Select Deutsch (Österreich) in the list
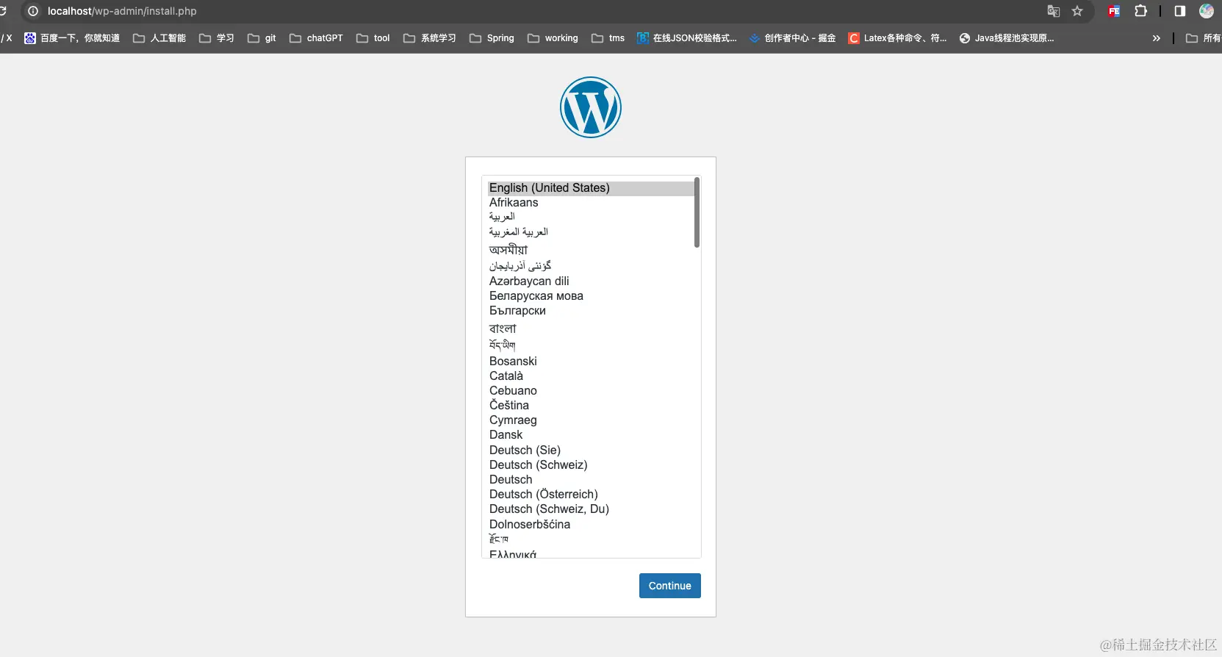Screen dimensions: 1222x657 (x=591, y=495)
